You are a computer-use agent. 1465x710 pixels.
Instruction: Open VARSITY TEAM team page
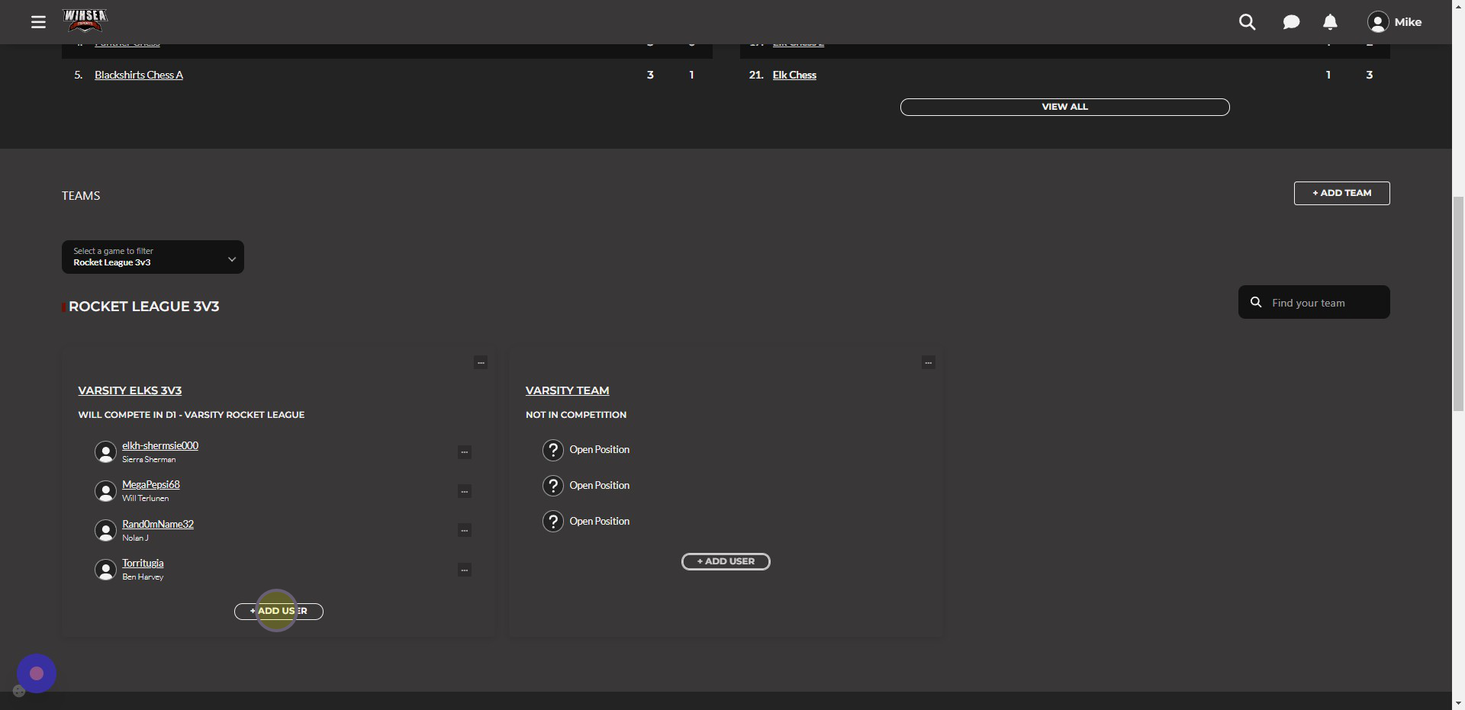pos(567,390)
